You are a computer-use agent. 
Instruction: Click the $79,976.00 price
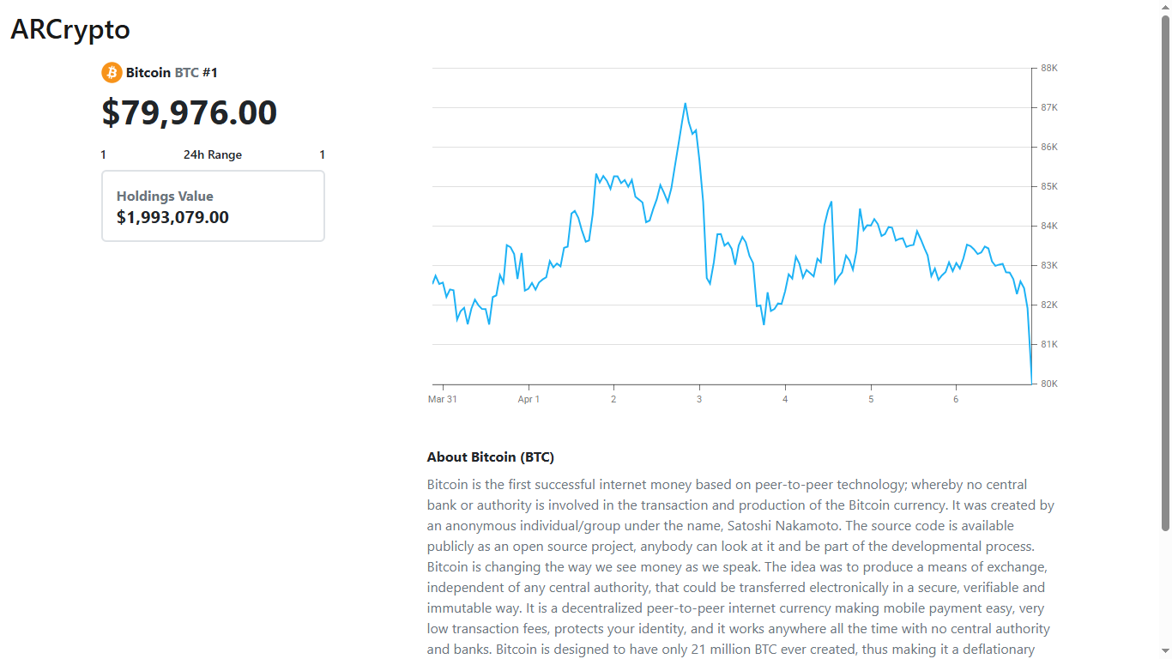[x=190, y=113]
